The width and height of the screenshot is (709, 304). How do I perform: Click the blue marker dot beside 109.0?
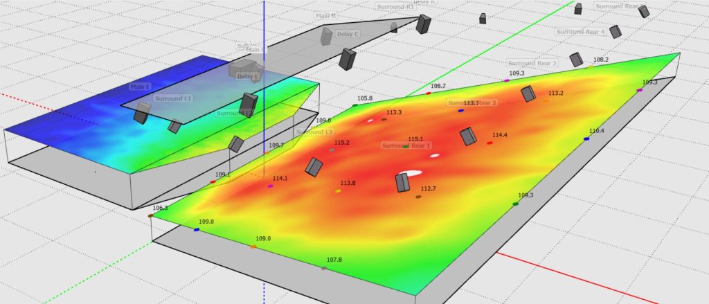click(x=196, y=230)
